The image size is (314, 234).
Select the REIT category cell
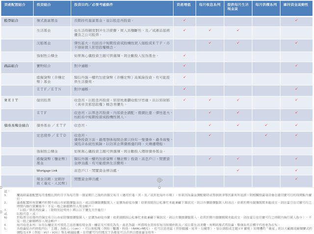[17, 102]
